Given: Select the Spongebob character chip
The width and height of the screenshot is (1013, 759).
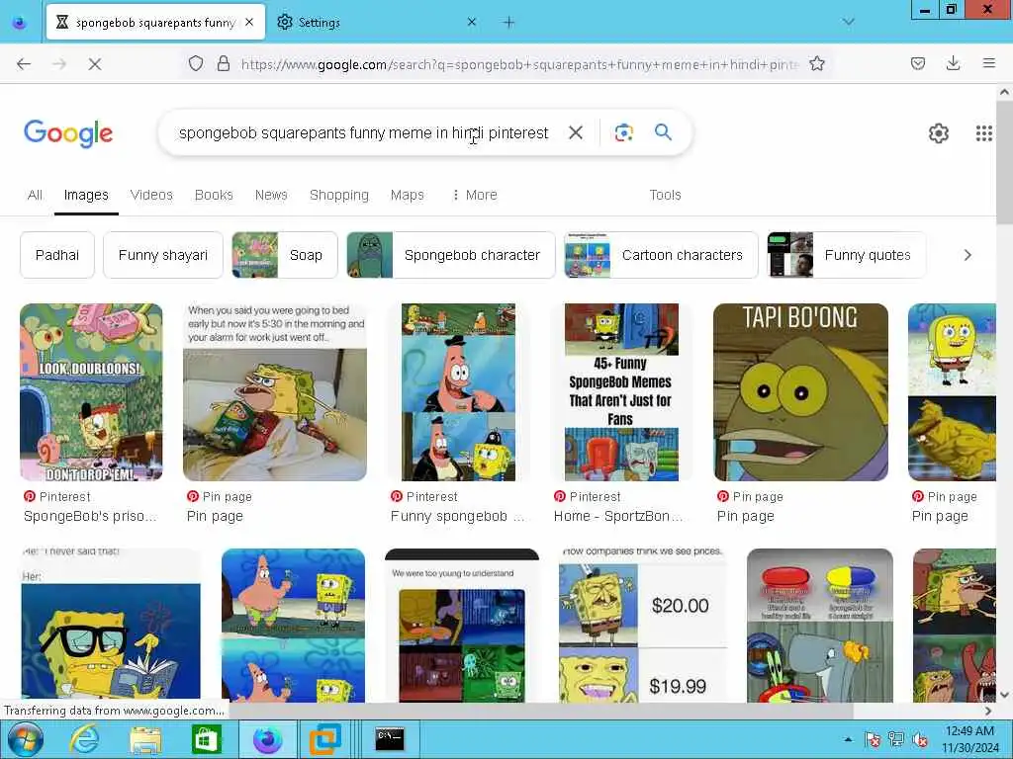Looking at the screenshot, I should (x=451, y=255).
